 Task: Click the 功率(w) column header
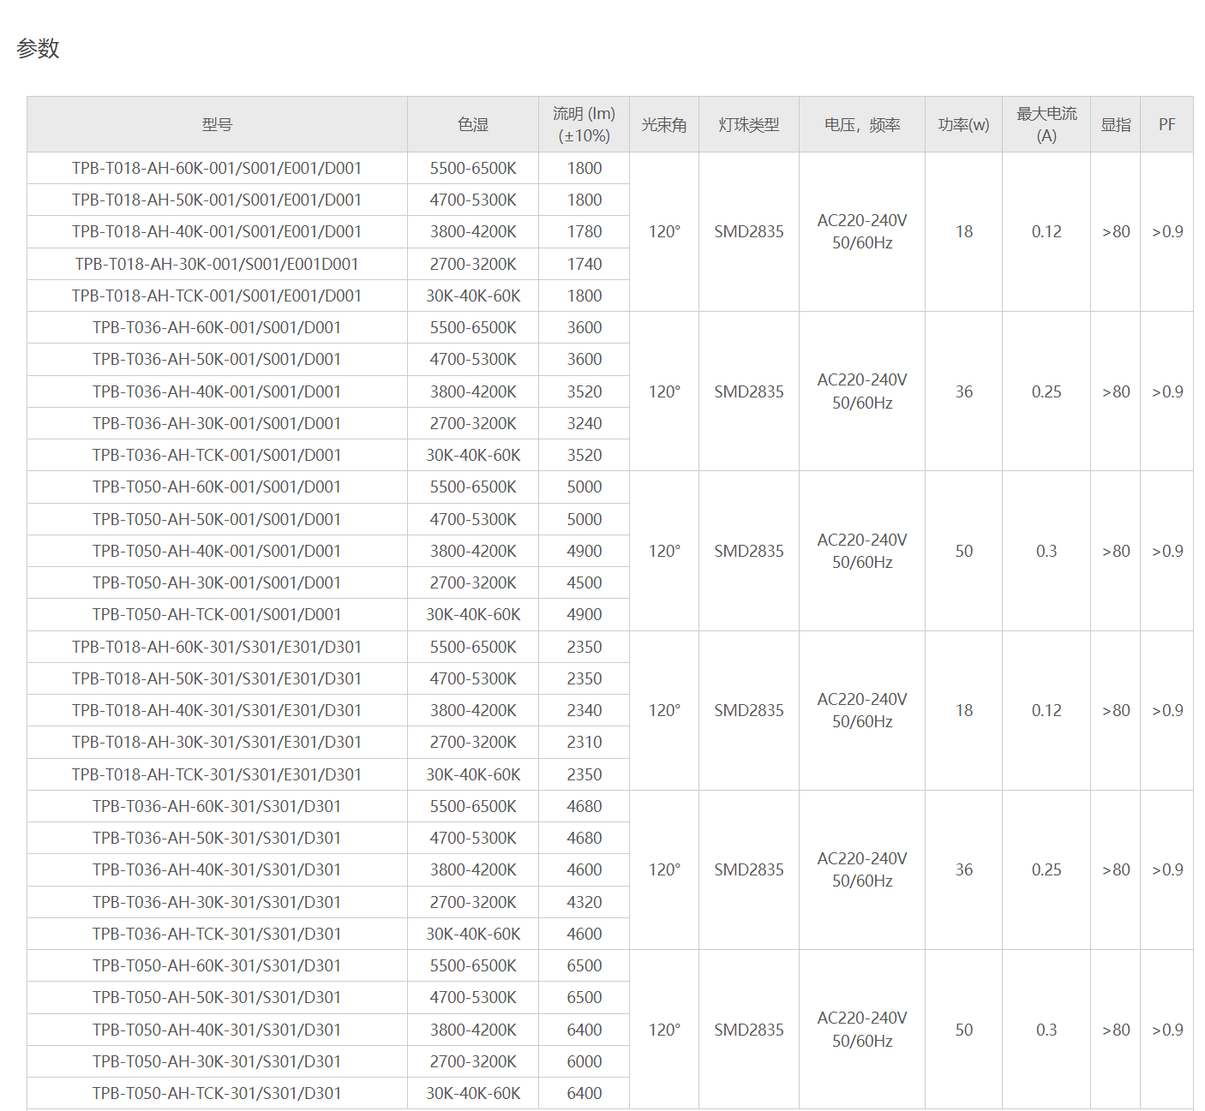point(963,125)
